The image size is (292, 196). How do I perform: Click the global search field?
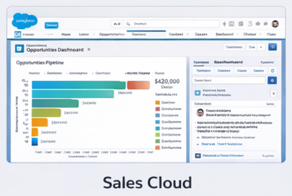(171, 24)
